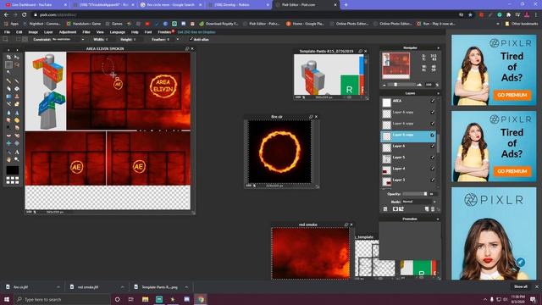The width and height of the screenshot is (542, 305).
Task: Open options chevron for red smoke download
Action: (122, 287)
